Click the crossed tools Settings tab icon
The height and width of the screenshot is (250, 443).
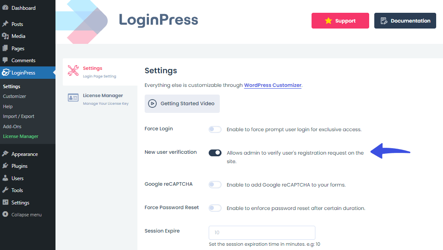(x=73, y=70)
